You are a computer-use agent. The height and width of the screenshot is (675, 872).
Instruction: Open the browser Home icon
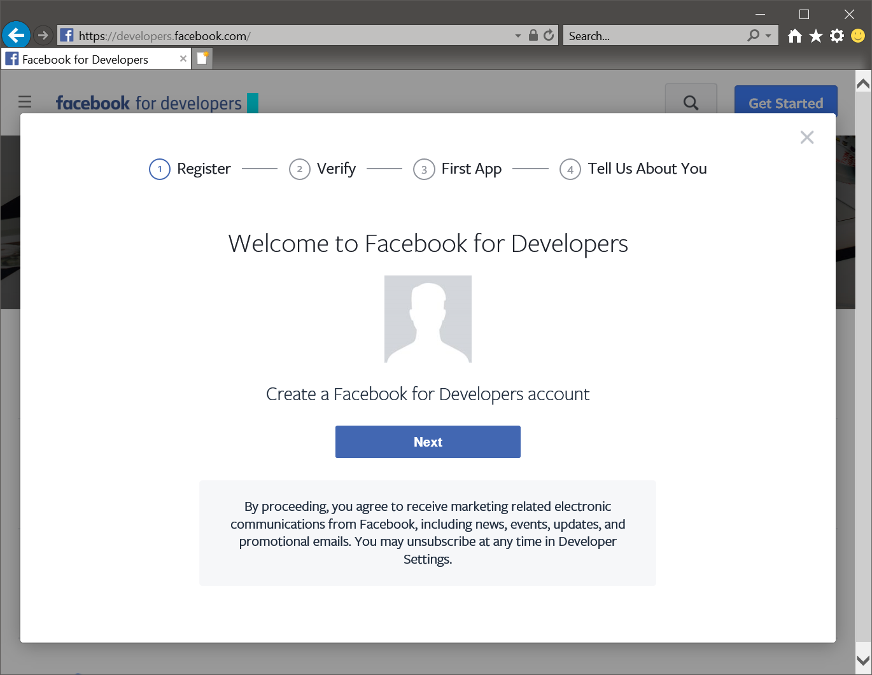pyautogui.click(x=795, y=36)
